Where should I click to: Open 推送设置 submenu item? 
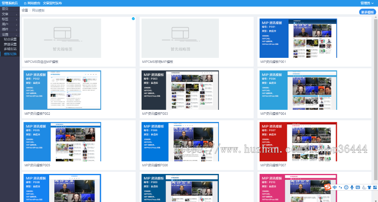tap(10, 44)
